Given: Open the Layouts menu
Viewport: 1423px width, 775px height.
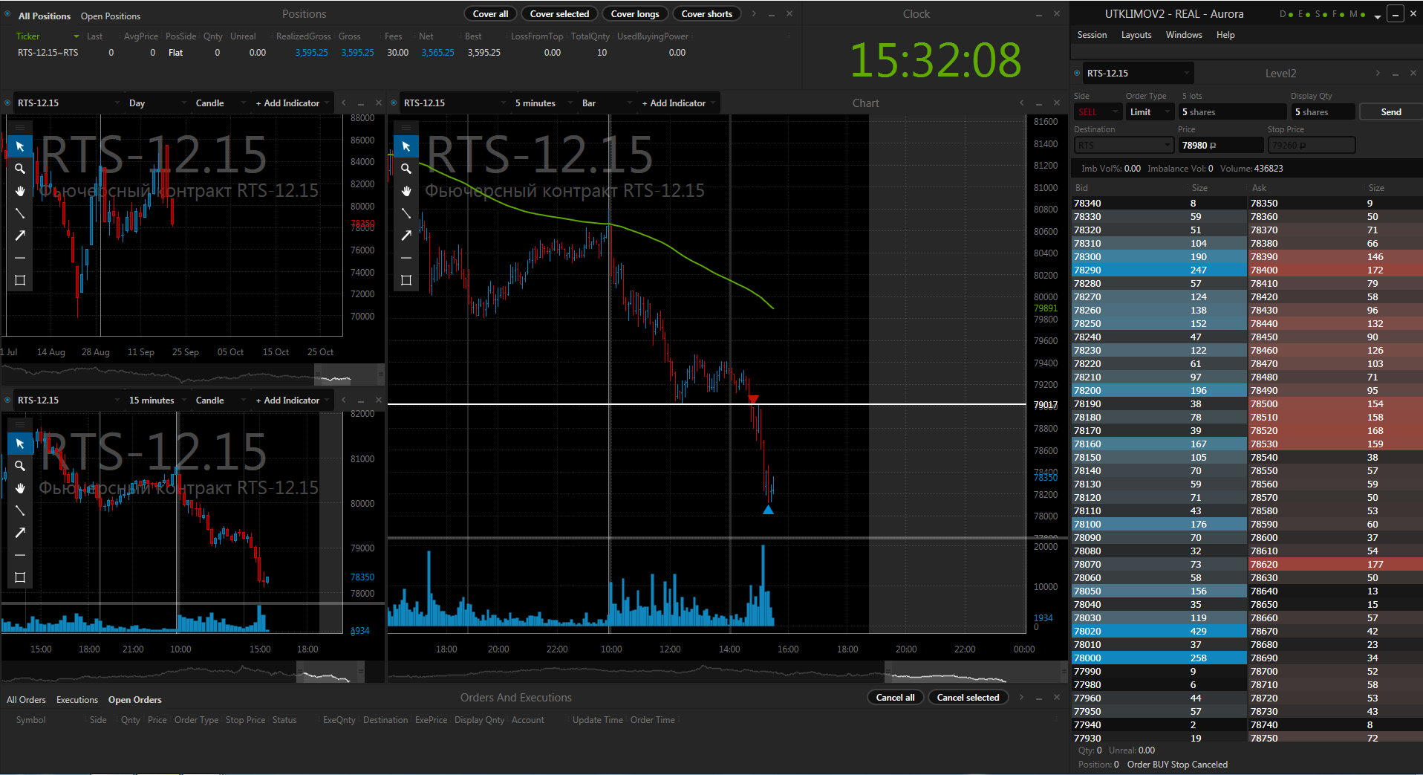Looking at the screenshot, I should point(1136,35).
